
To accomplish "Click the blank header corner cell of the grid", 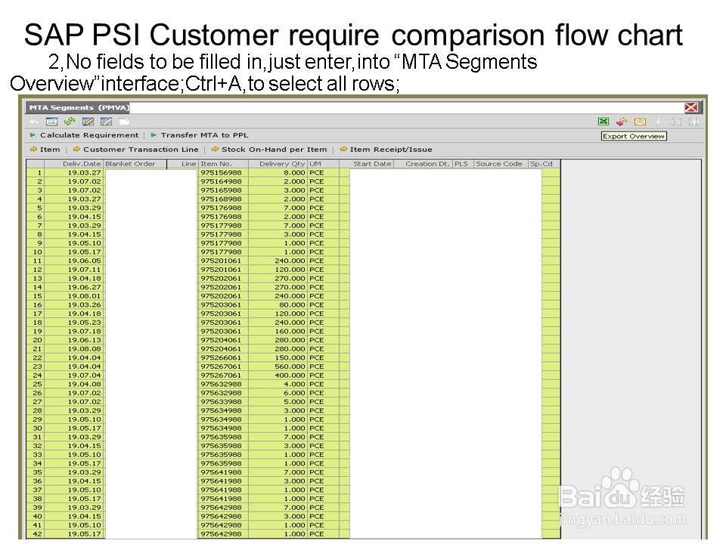I will (x=36, y=164).
